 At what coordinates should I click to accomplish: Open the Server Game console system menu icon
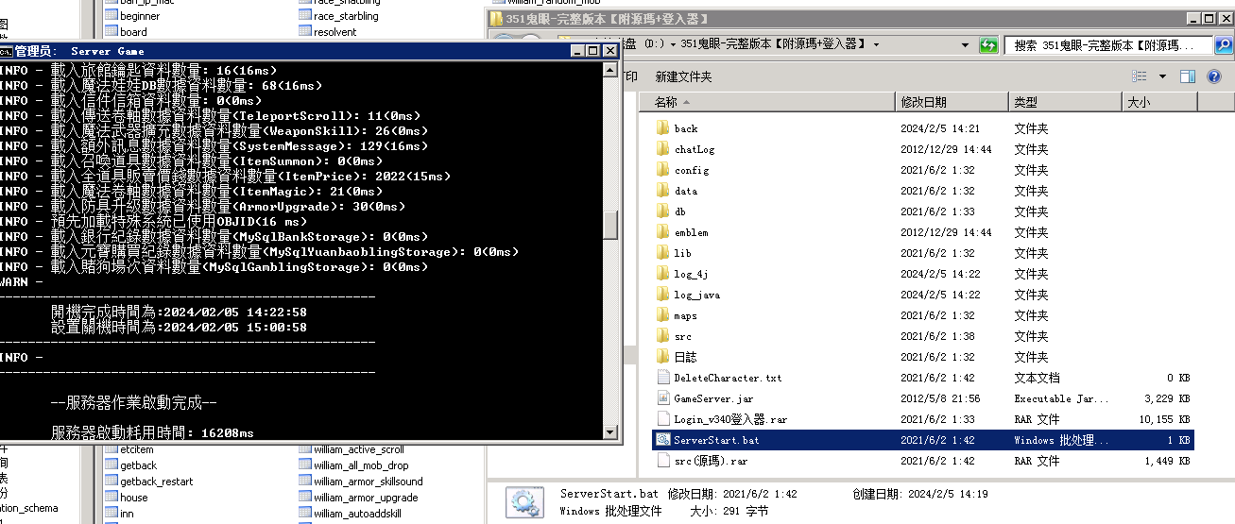pos(6,51)
